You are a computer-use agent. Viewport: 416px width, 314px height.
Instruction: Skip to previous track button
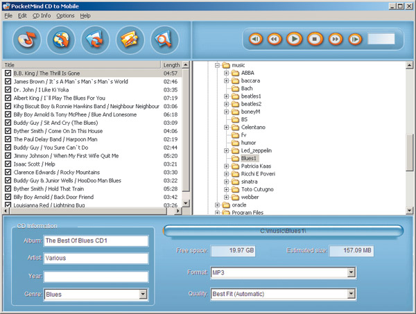255,39
